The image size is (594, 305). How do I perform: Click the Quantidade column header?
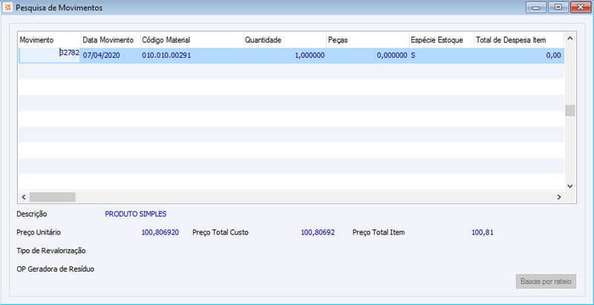[285, 40]
